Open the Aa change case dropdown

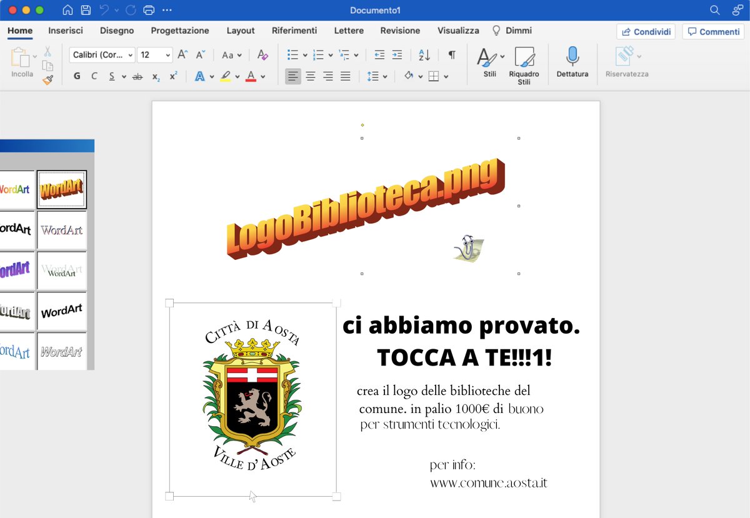(x=231, y=55)
